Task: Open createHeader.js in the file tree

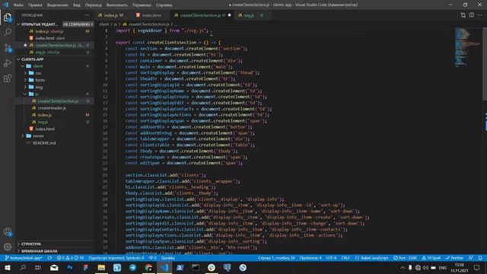Action: [x=52, y=108]
